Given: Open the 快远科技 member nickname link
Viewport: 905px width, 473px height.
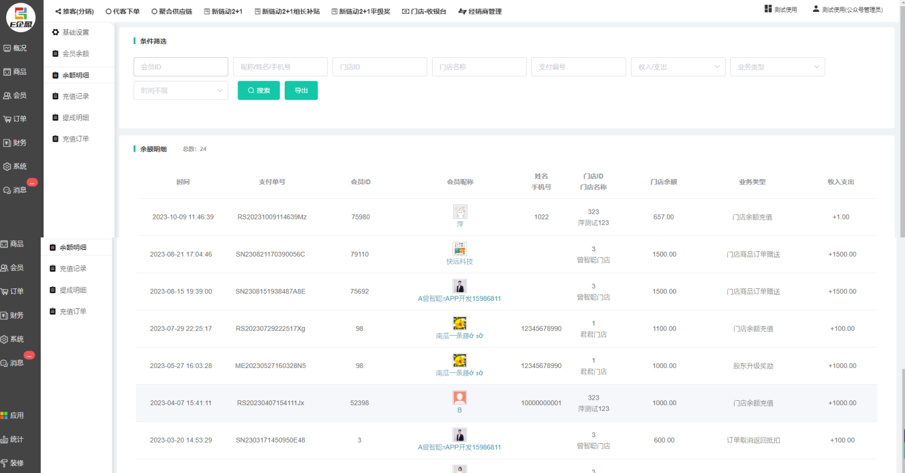Looking at the screenshot, I should (459, 262).
